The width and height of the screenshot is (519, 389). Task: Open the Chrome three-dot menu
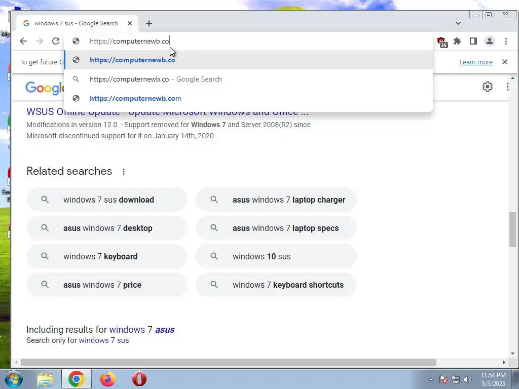click(506, 41)
